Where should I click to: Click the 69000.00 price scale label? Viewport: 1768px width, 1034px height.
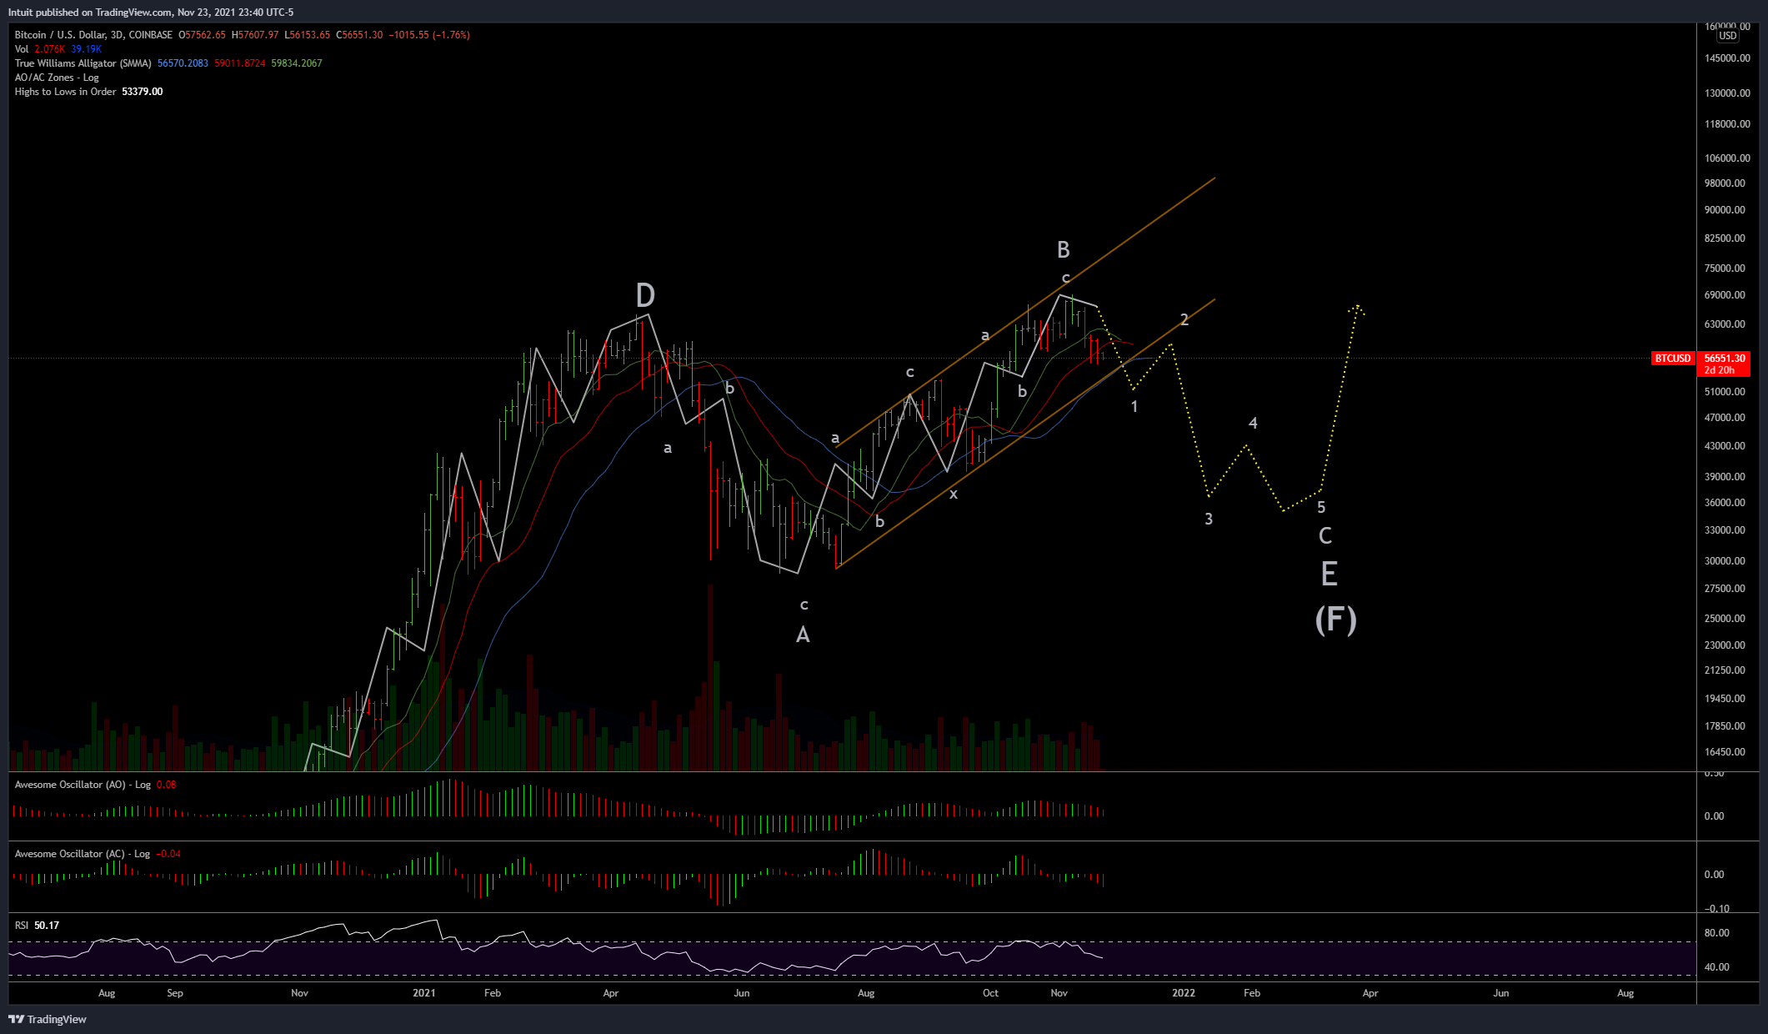[1725, 295]
